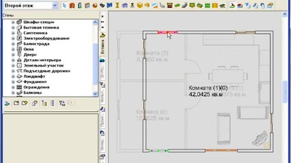Click the orange door on the bottom wall
This screenshot has height=163, width=291.
pyautogui.click(x=221, y=151)
